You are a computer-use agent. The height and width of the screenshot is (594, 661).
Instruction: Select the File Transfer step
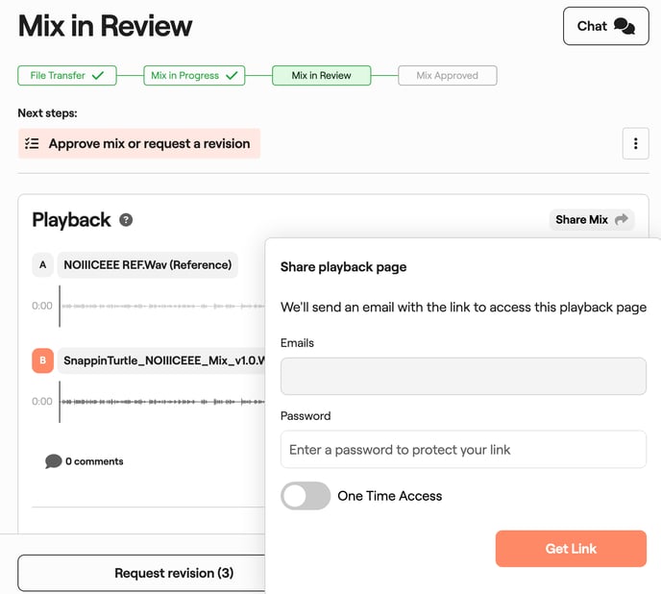click(66, 75)
